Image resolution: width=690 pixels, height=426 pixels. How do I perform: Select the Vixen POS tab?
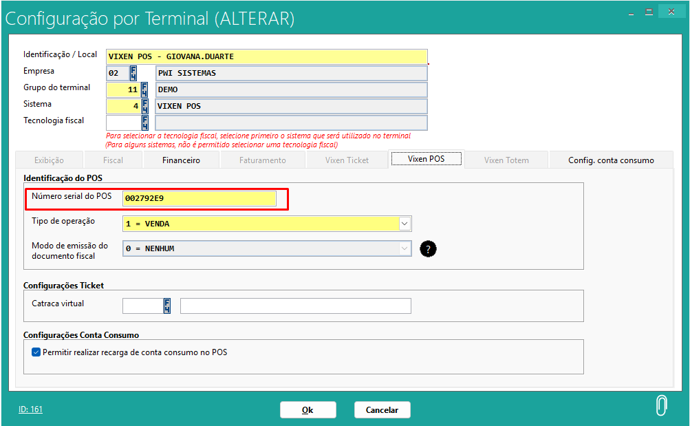(426, 159)
